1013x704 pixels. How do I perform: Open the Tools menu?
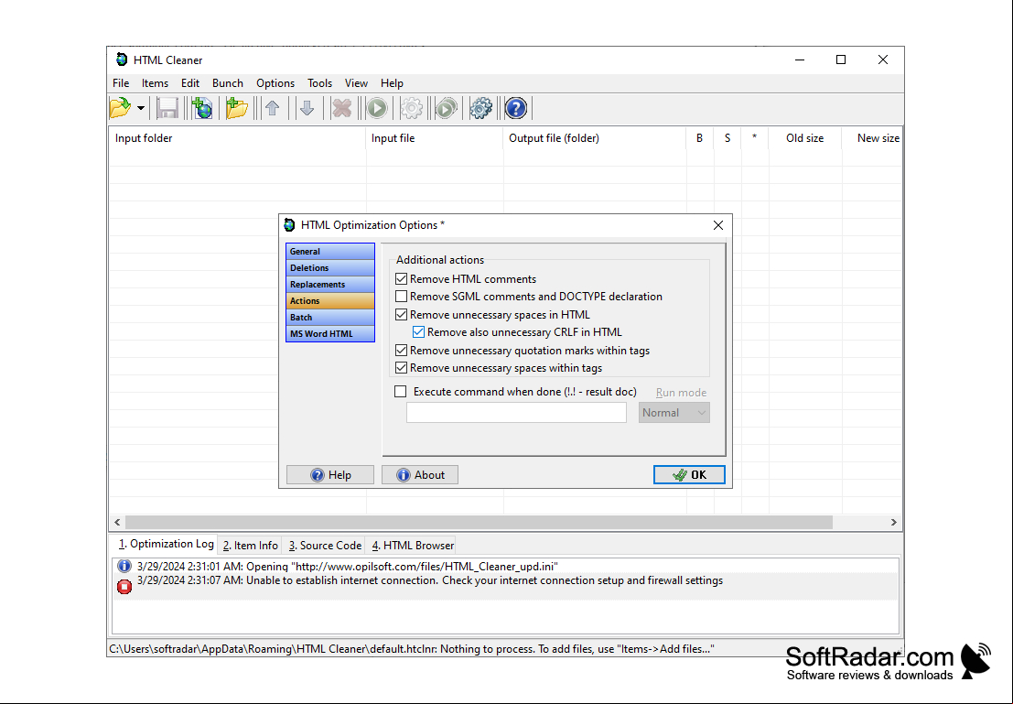(319, 83)
